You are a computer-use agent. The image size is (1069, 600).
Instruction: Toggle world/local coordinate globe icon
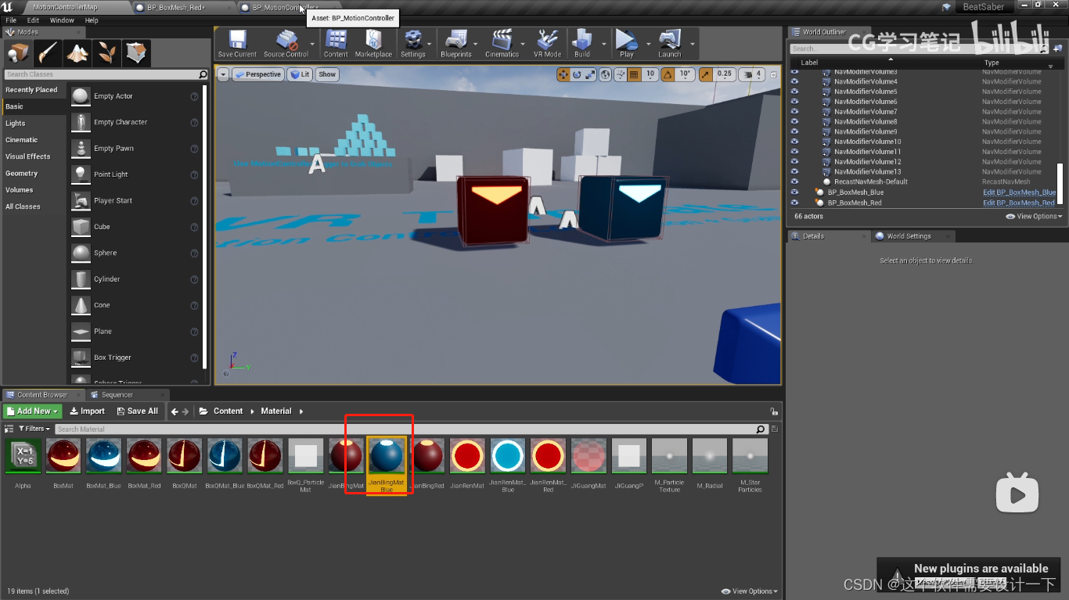coord(606,74)
